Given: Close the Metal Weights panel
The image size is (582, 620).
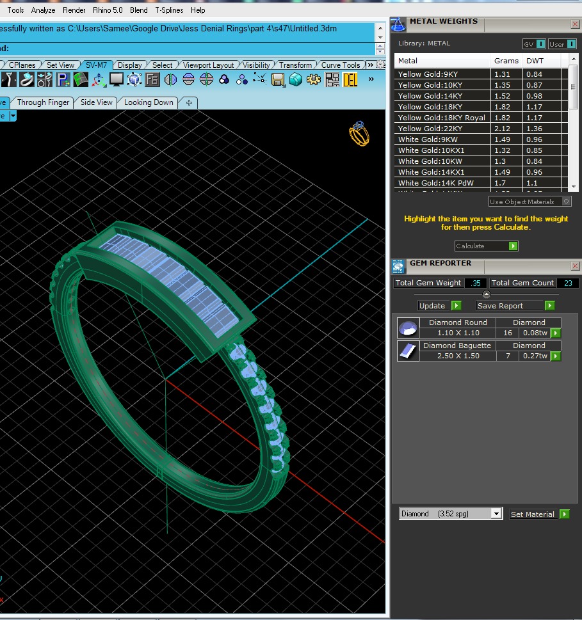Looking at the screenshot, I should [x=575, y=24].
